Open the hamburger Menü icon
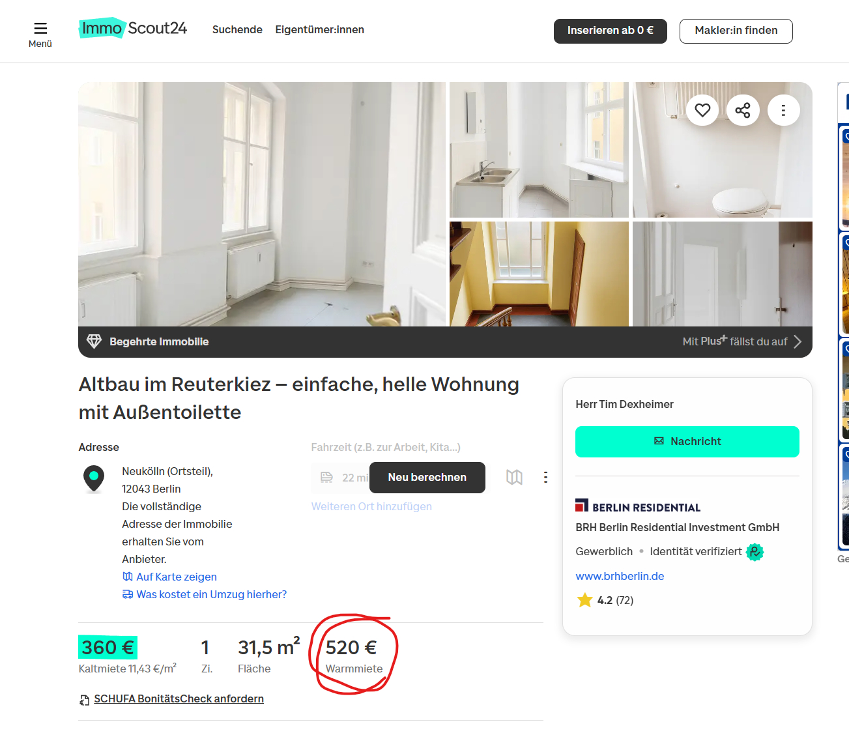849x735 pixels. click(40, 29)
